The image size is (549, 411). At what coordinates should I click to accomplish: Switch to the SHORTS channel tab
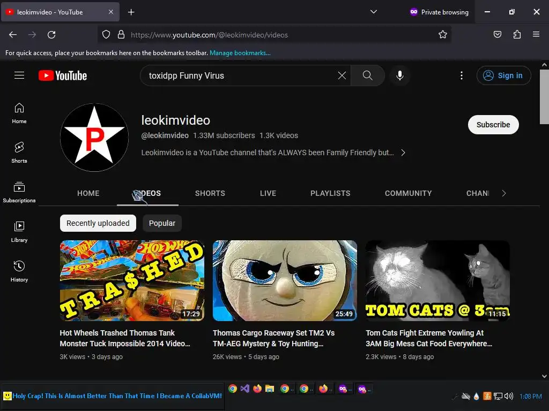210,193
